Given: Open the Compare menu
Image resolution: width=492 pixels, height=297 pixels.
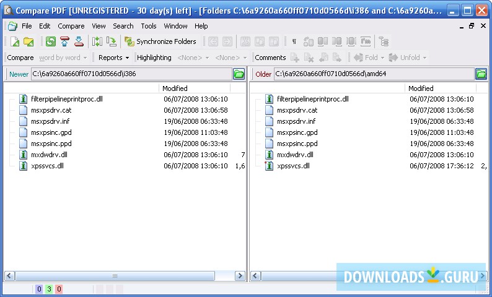Looking at the screenshot, I should (71, 26).
